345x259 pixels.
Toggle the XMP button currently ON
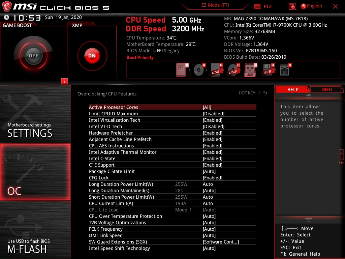(x=92, y=56)
